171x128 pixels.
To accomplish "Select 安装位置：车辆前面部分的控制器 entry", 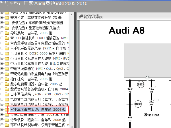I will pyautogui.click(x=36, y=18).
